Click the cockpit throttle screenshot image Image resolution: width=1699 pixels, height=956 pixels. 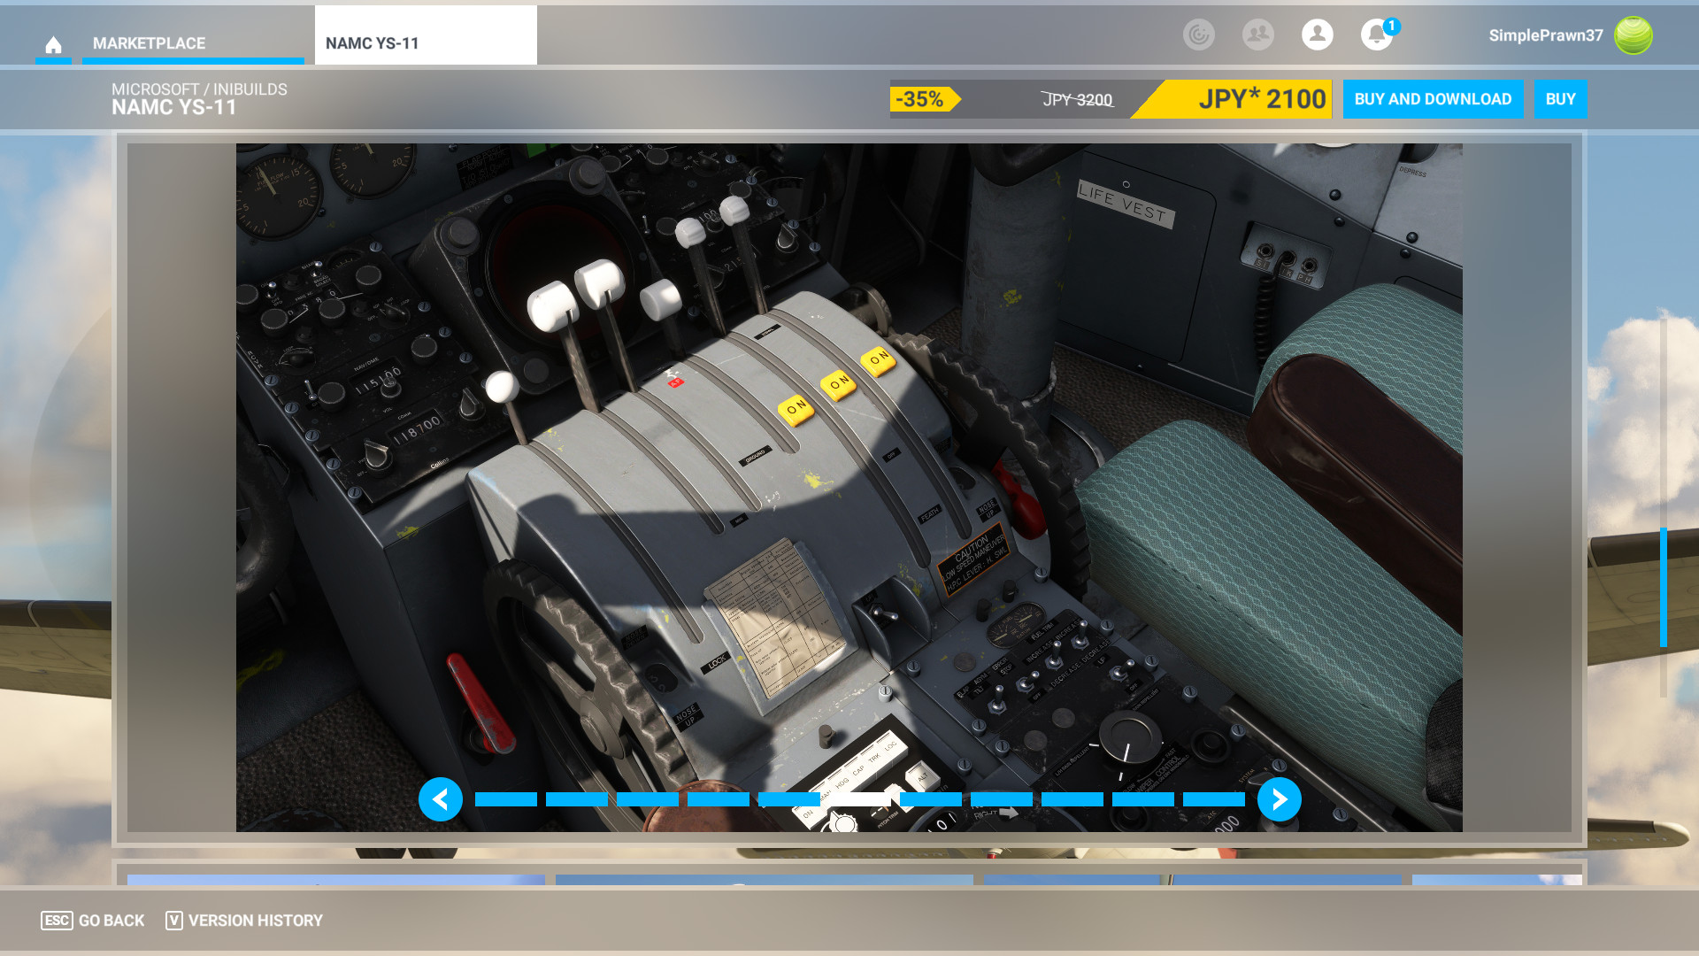[849, 443]
